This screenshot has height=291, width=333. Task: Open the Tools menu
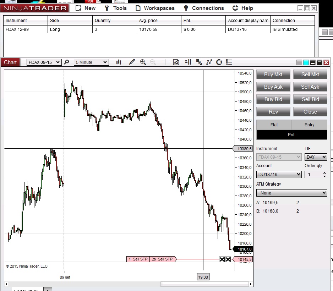click(115, 8)
